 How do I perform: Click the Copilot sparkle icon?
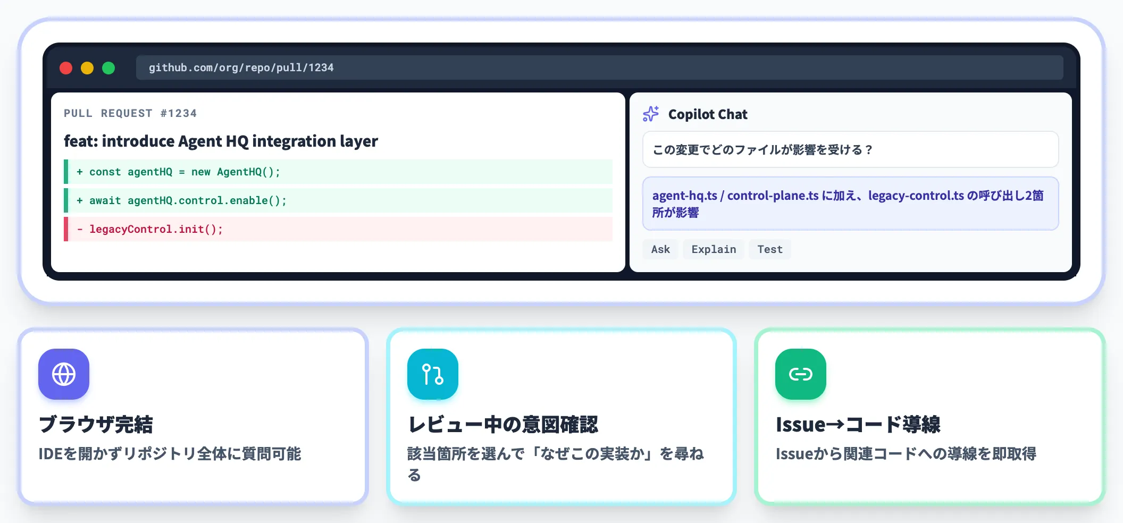coord(651,114)
